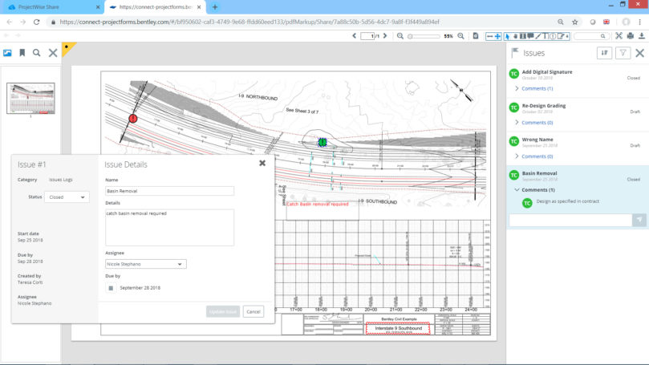Image resolution: width=649 pixels, height=365 pixels.
Task: Click the print icon in toolbar
Action: 631,36
